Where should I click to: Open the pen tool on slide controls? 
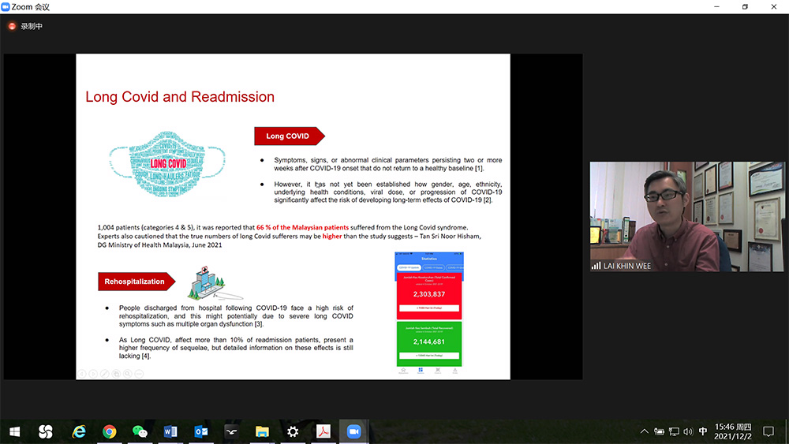(105, 374)
